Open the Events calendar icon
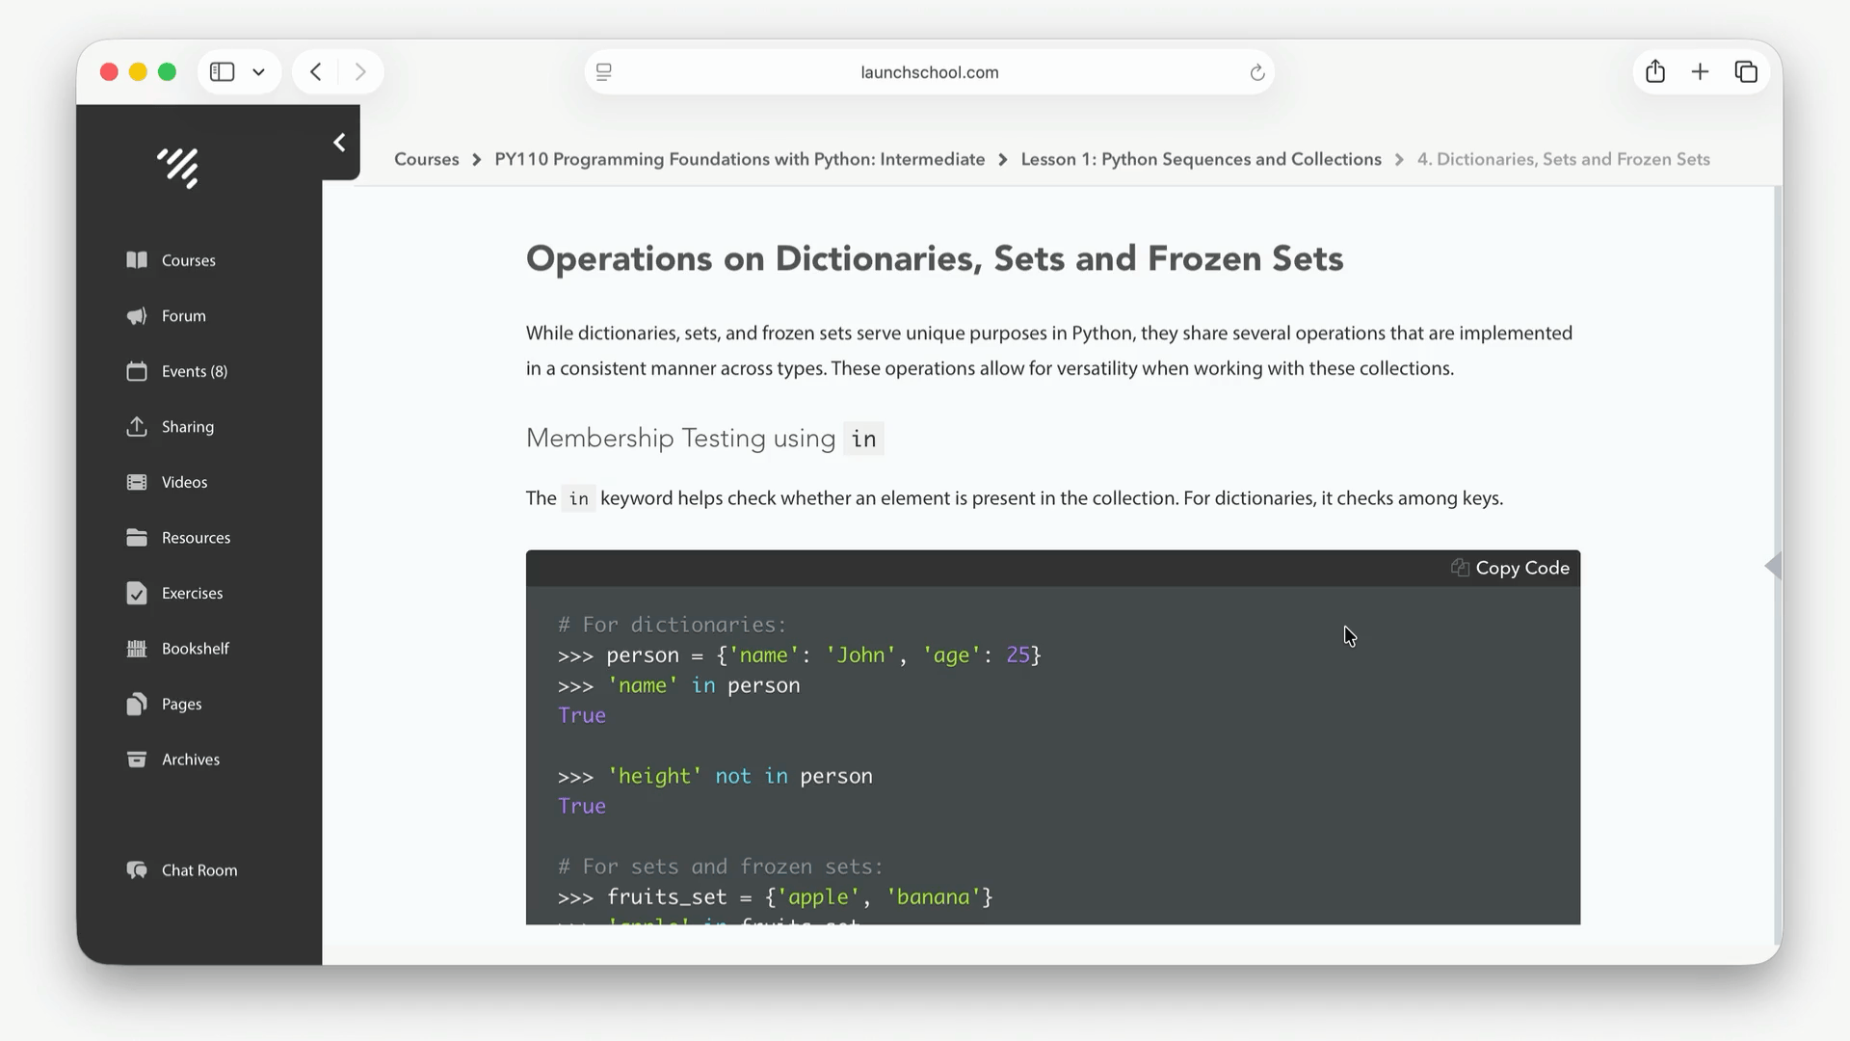The image size is (1850, 1041). [137, 371]
